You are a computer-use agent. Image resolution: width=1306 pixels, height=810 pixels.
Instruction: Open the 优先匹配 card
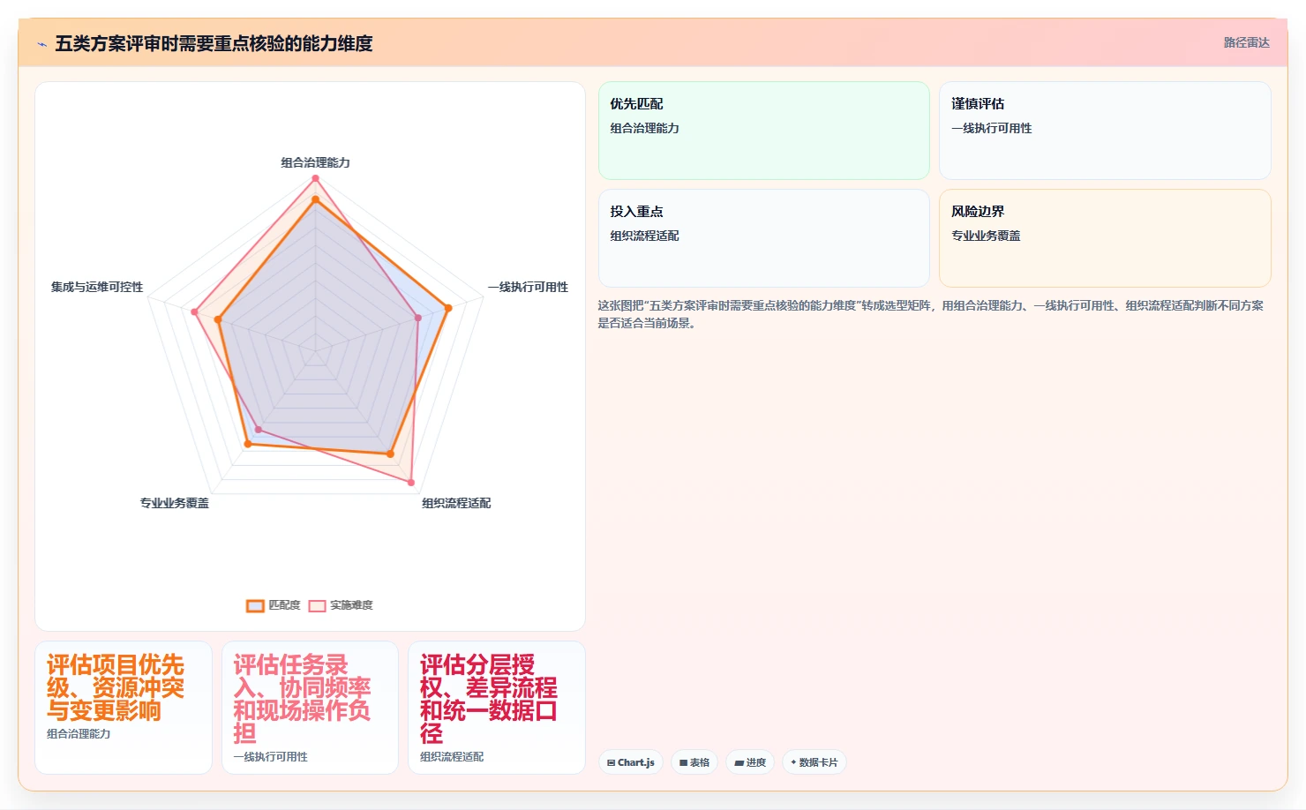[764, 131]
